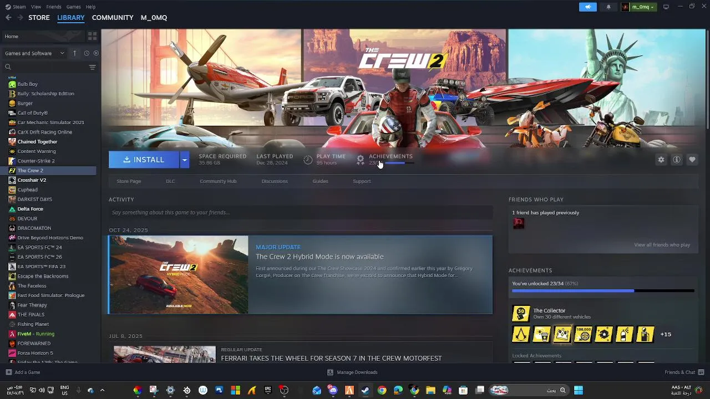
Task: Open the Guides link
Action: [320, 181]
